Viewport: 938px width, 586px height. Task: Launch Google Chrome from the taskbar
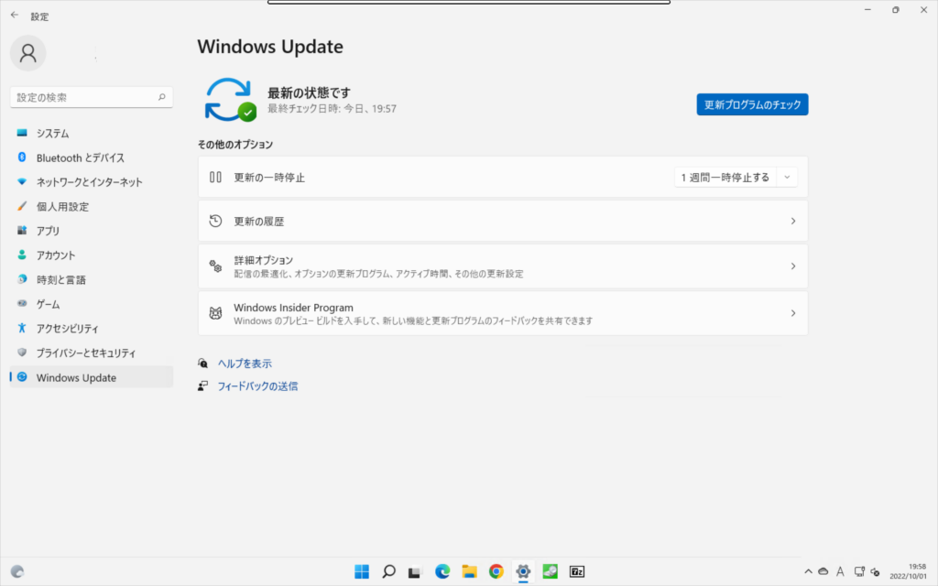click(x=496, y=571)
